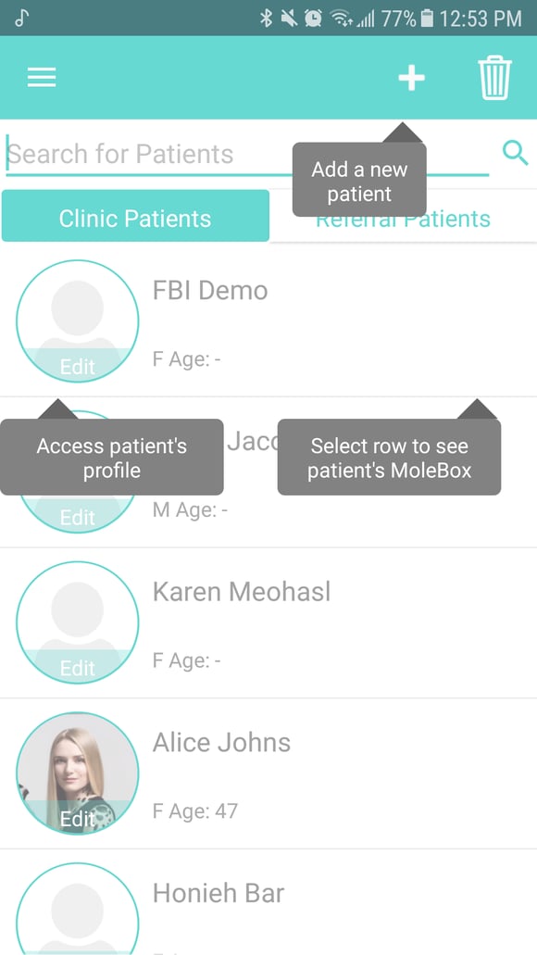537x955 pixels.
Task: Tap the search magnifier icon
Action: 515,154
